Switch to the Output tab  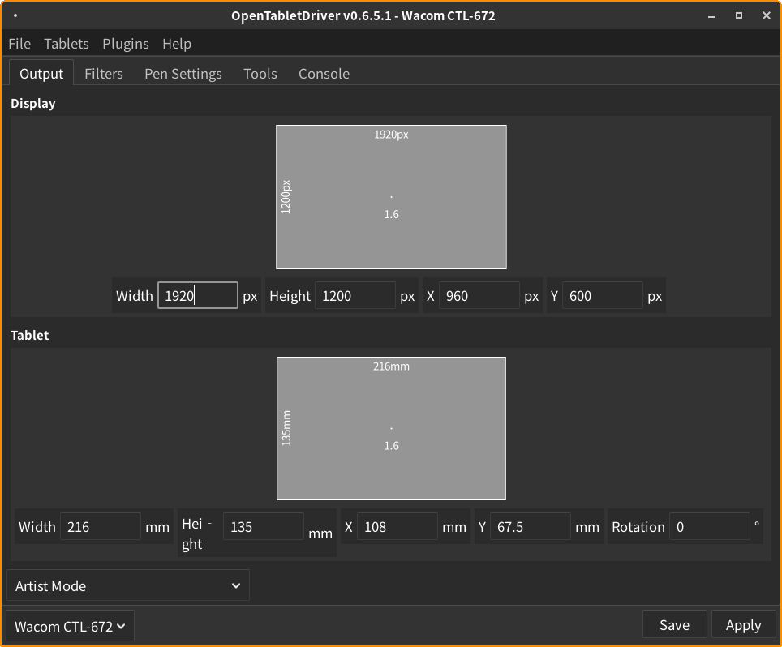[41, 73]
